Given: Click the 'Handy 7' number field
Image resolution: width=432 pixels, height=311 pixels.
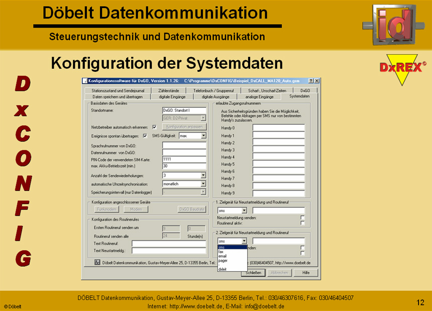Looking at the screenshot, I should [x=279, y=179].
